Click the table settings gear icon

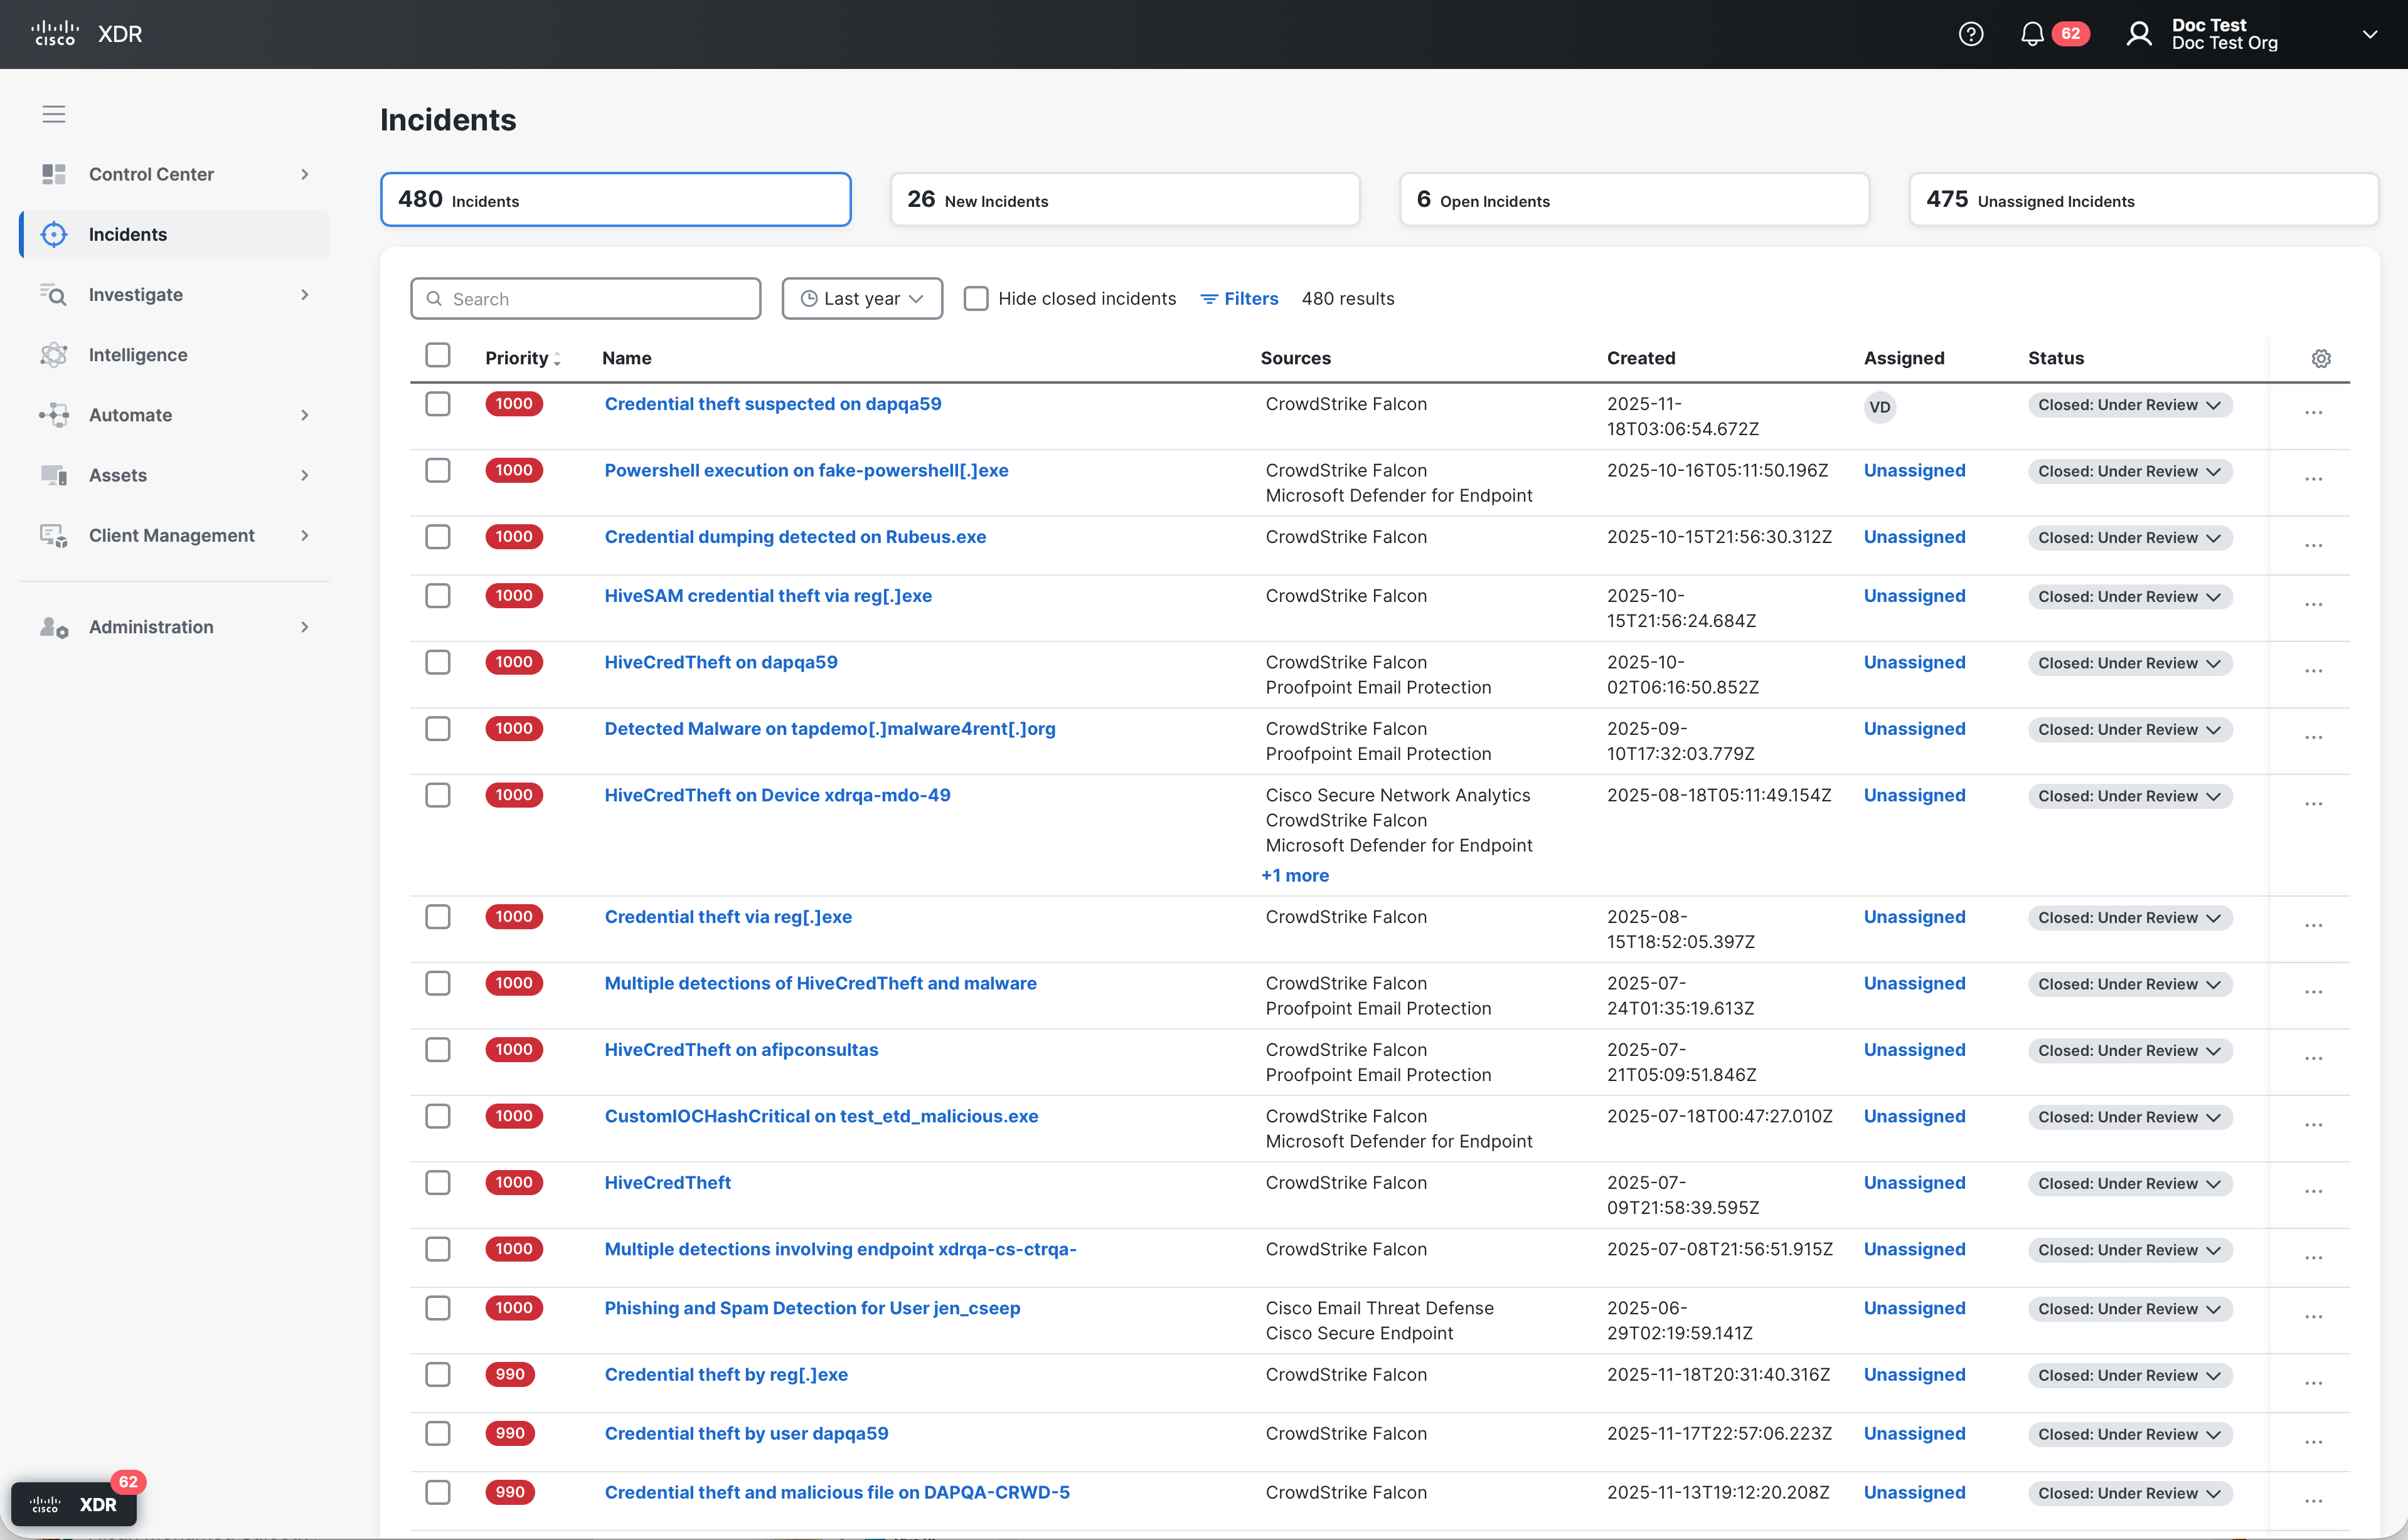tap(2321, 358)
